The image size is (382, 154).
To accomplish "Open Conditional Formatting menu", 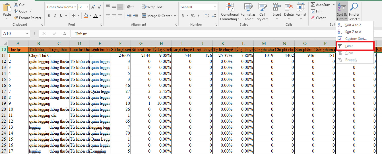I will coord(230,13).
